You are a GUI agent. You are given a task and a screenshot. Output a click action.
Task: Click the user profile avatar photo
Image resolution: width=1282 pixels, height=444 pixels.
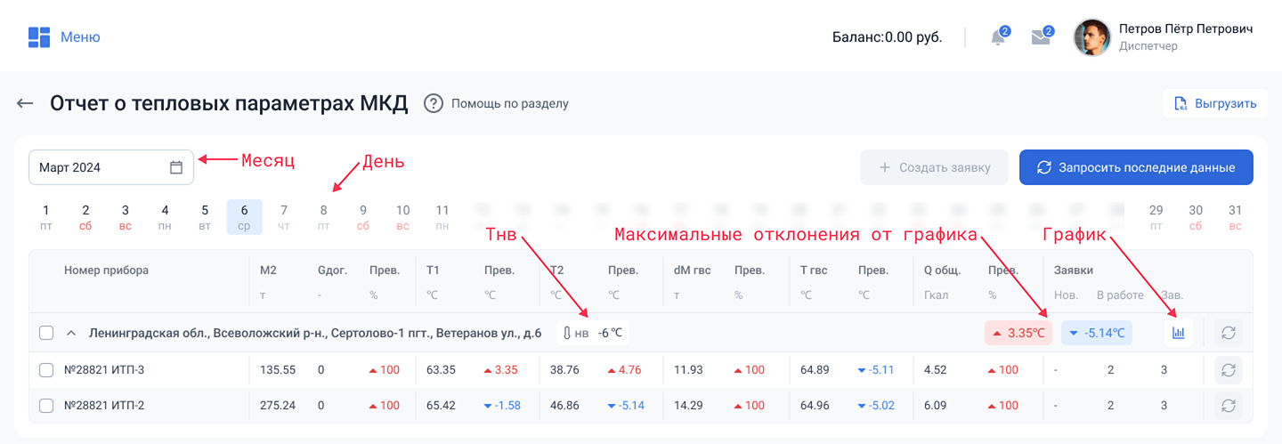[1092, 37]
